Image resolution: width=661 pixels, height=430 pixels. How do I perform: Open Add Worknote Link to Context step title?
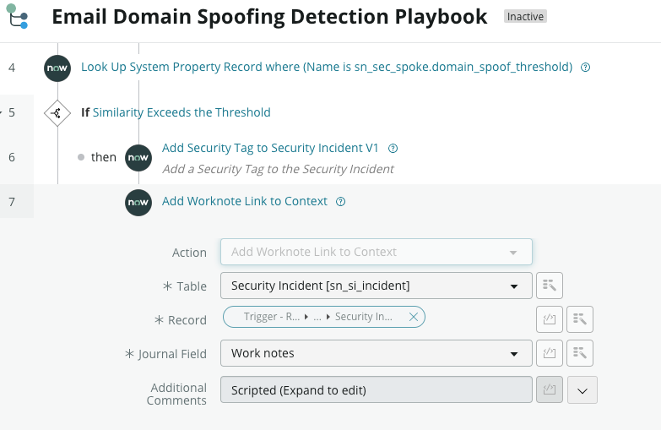point(245,201)
